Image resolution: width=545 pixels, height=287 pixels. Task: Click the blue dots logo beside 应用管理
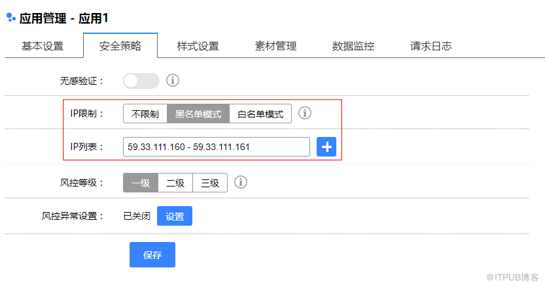[x=11, y=18]
